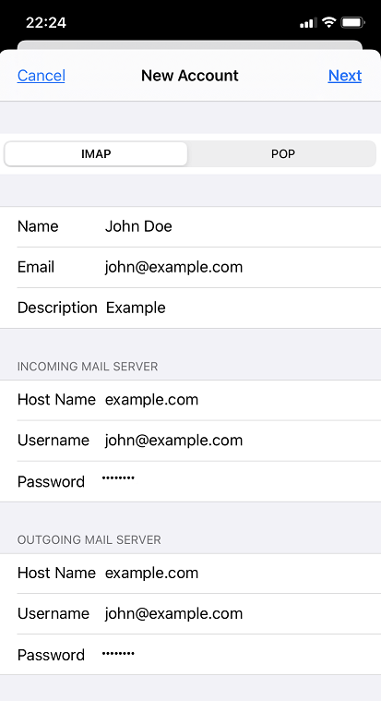Select the IMAP account type
The width and height of the screenshot is (381, 701).
(x=96, y=154)
